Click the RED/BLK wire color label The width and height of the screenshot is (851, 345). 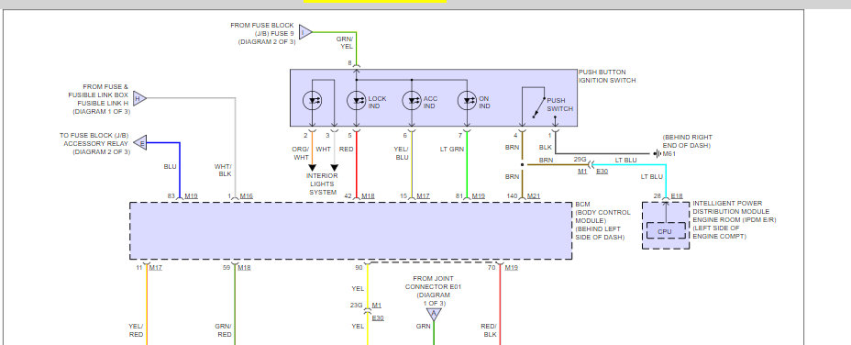(489, 330)
